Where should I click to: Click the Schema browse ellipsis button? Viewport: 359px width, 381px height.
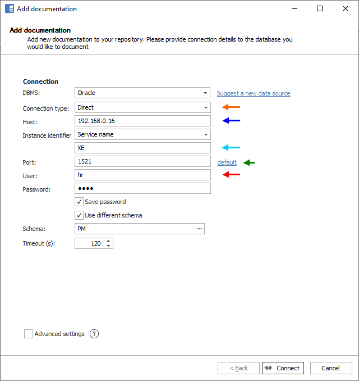click(199, 229)
